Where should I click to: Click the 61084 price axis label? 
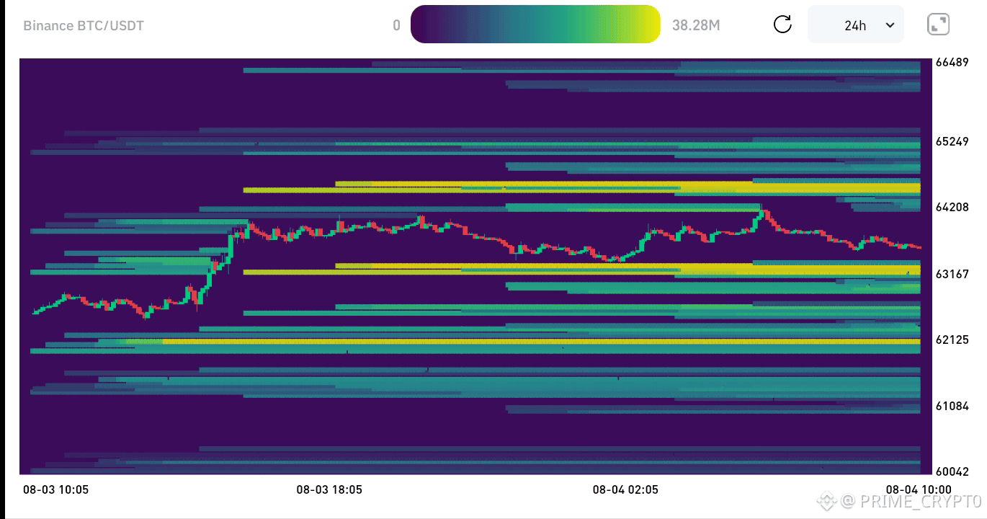tap(952, 406)
